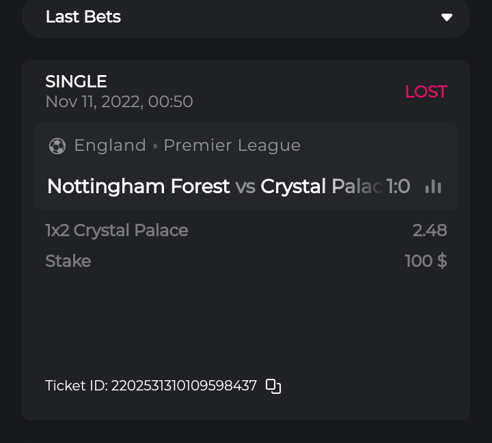Click the SINGLE bet type label
Image resolution: width=492 pixels, height=443 pixels.
77,82
